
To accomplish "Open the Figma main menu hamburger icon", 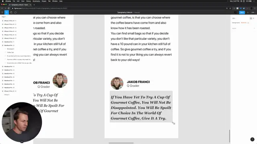I will click(x=2, y=12).
